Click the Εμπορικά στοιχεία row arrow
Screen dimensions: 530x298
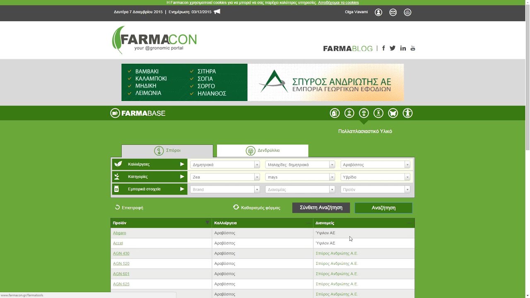pyautogui.click(x=182, y=189)
